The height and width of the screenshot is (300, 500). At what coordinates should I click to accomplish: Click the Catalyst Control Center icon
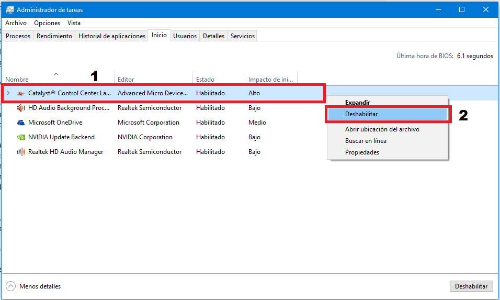21,93
